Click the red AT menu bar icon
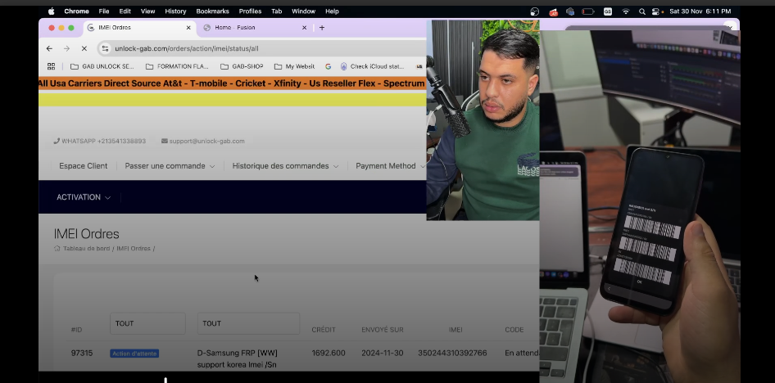 click(554, 11)
